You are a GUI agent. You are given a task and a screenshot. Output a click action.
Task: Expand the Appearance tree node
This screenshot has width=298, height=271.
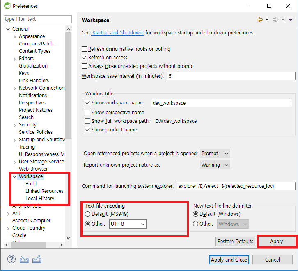[15, 37]
